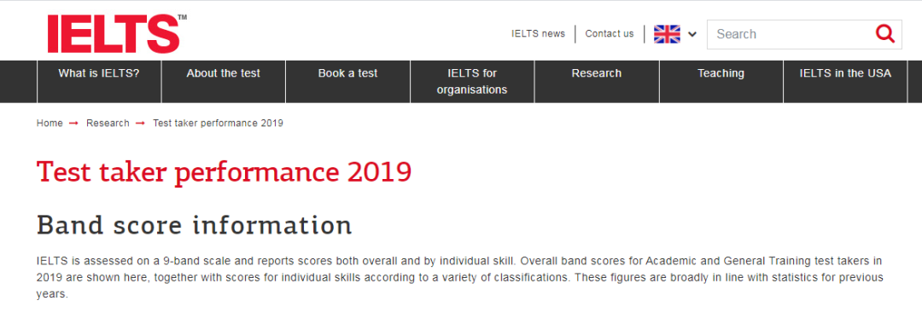This screenshot has width=922, height=318.
Task: Go to Home breadcrumb link
Action: click(50, 124)
